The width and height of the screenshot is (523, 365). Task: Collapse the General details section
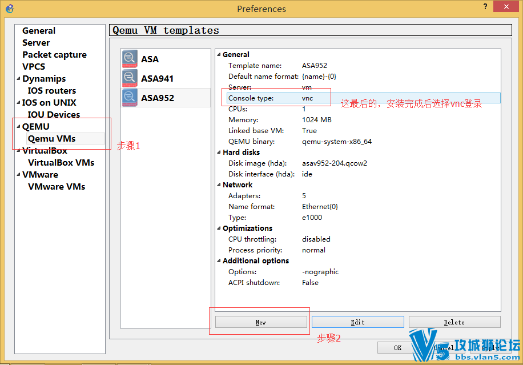tap(219, 54)
